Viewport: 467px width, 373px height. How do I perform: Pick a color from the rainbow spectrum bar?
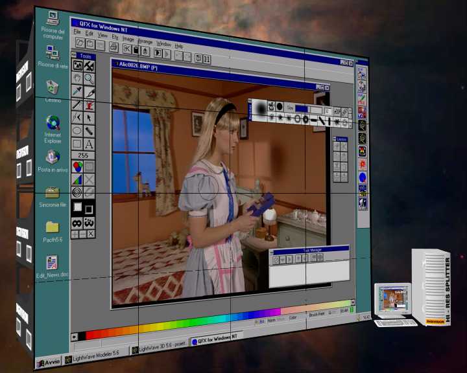[217, 321]
